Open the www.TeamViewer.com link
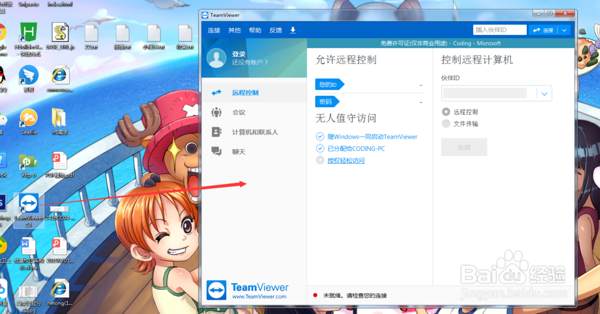The height and width of the screenshot is (314, 600). [x=259, y=297]
